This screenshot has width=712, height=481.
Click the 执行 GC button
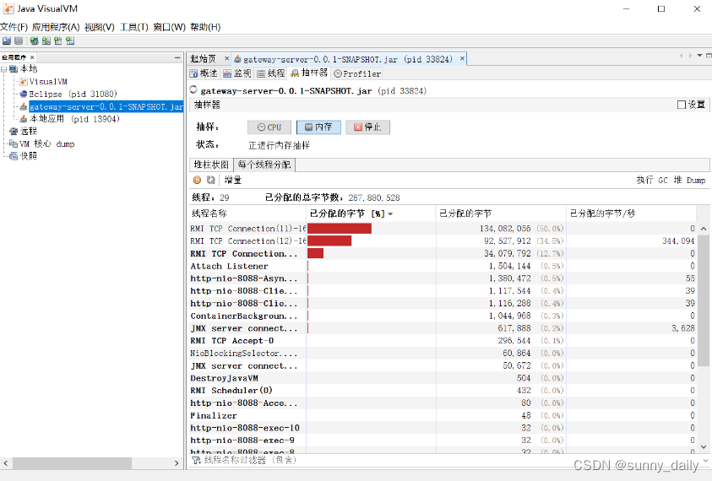[x=651, y=180]
